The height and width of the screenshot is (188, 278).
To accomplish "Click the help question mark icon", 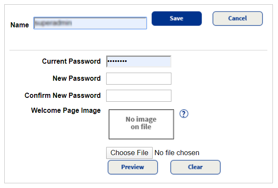I will click(184, 114).
